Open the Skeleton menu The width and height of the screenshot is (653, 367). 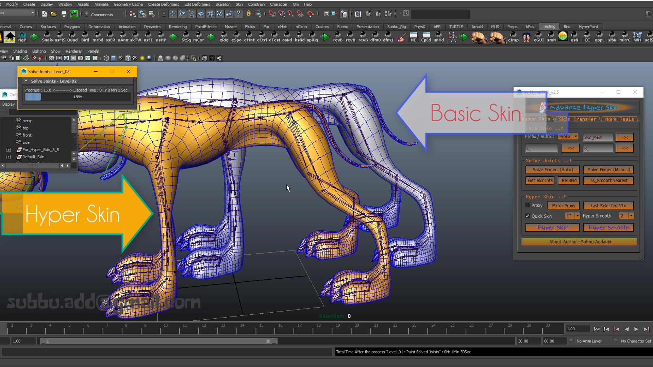point(223,4)
